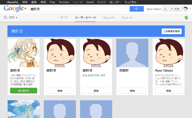Select the ユーザーとページ tab
The image size is (192, 118).
(85, 18)
